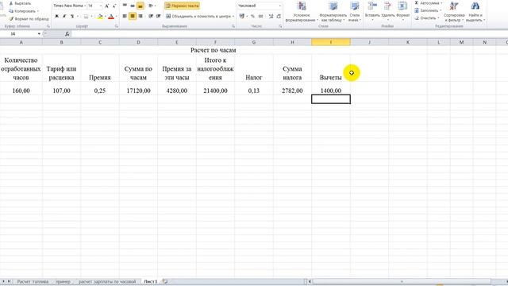Toggle the Wrap Text (Перенос текста) button
This screenshot has width=508, height=286.
(182, 6)
